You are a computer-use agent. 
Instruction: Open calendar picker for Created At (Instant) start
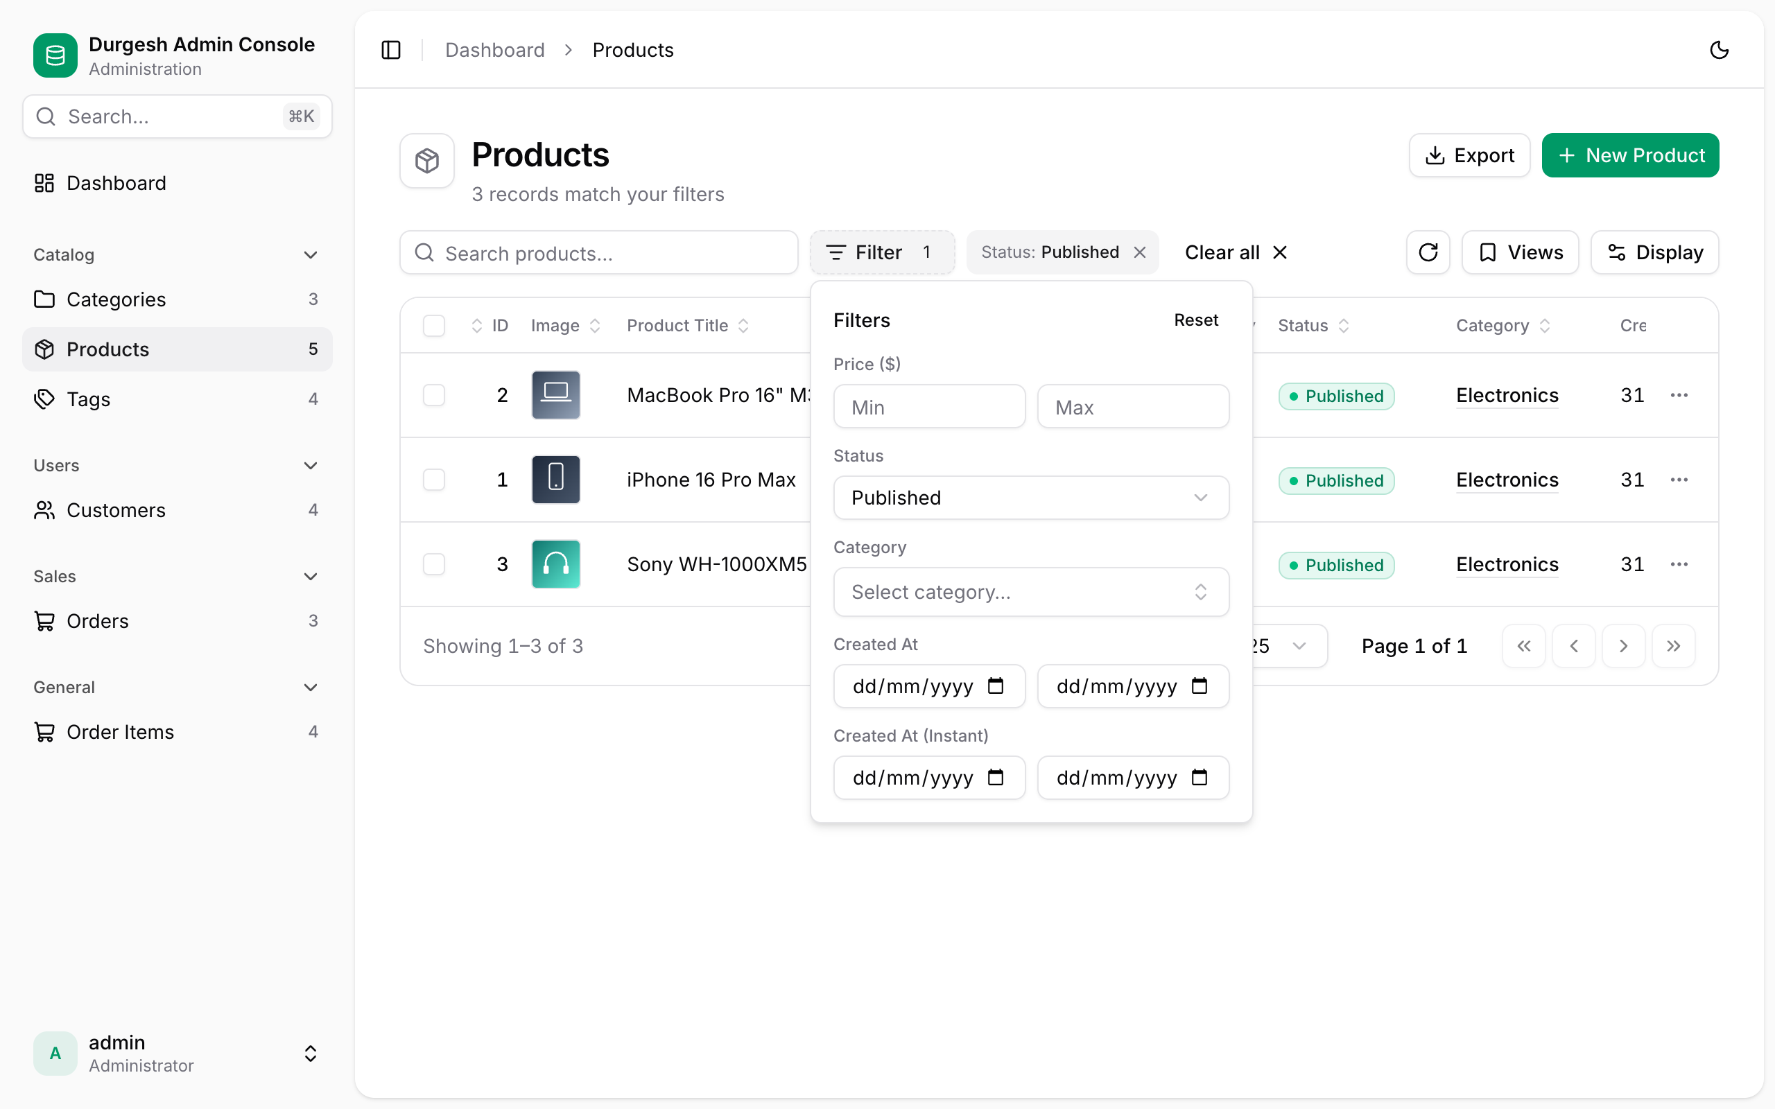coord(996,778)
